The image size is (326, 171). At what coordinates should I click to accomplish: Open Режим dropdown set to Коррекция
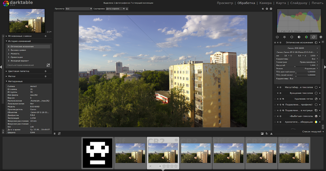pyautogui.click(x=297, y=68)
